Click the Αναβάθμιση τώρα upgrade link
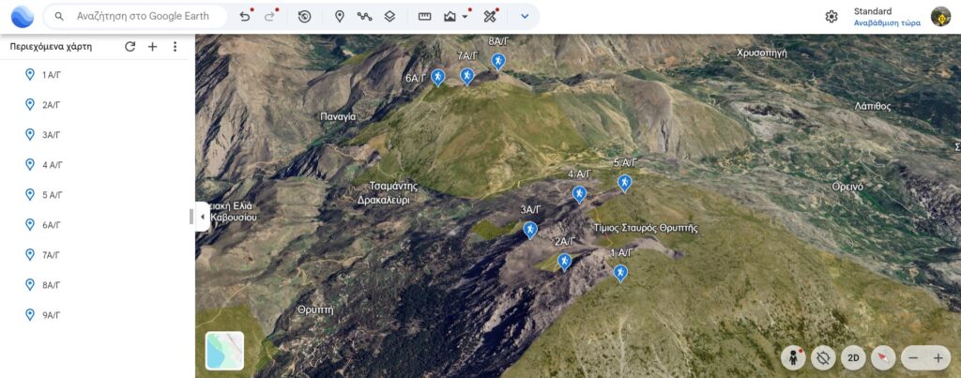Image resolution: width=961 pixels, height=378 pixels. [887, 23]
